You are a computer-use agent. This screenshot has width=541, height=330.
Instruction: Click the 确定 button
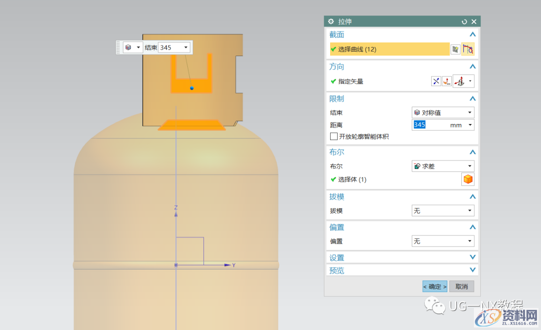pos(434,286)
